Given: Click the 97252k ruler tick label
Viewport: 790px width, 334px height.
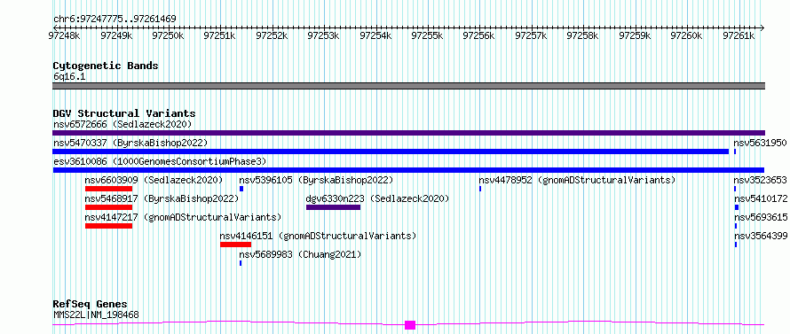Looking at the screenshot, I should tap(272, 35).
